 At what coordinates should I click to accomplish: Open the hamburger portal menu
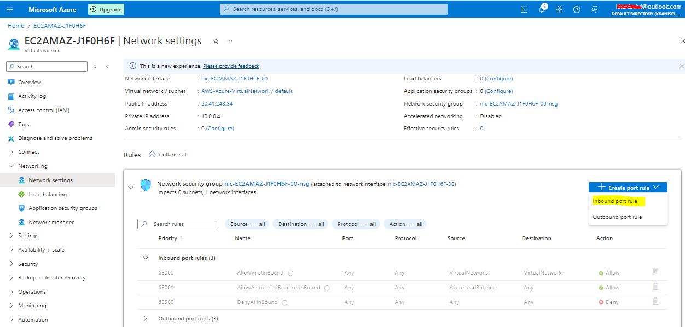pyautogui.click(x=10, y=9)
